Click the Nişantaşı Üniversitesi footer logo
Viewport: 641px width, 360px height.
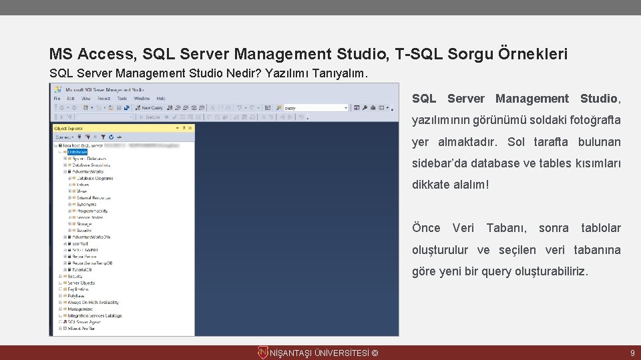(x=262, y=353)
